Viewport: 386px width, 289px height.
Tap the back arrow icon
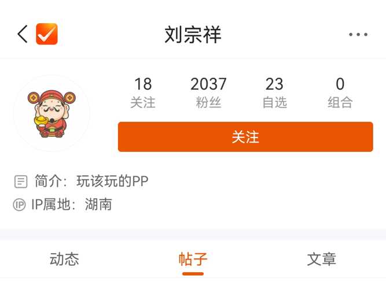[x=23, y=34]
